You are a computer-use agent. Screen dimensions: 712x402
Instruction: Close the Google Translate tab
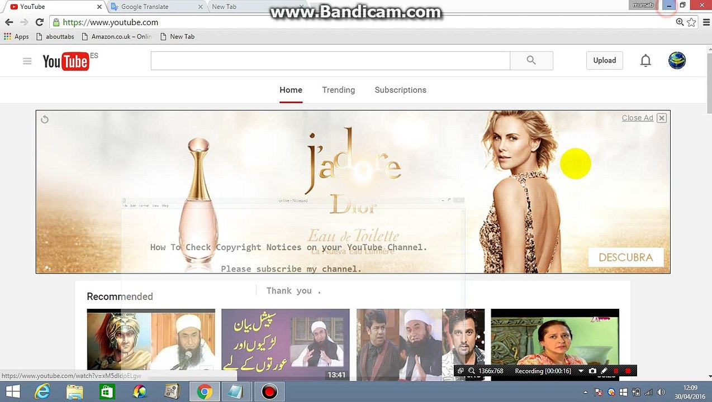pyautogui.click(x=201, y=7)
